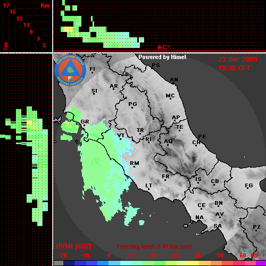Click the '-10' value on the dBZ scale
Image resolution: width=266 pixels, height=266 pixels.
[x=85, y=255]
